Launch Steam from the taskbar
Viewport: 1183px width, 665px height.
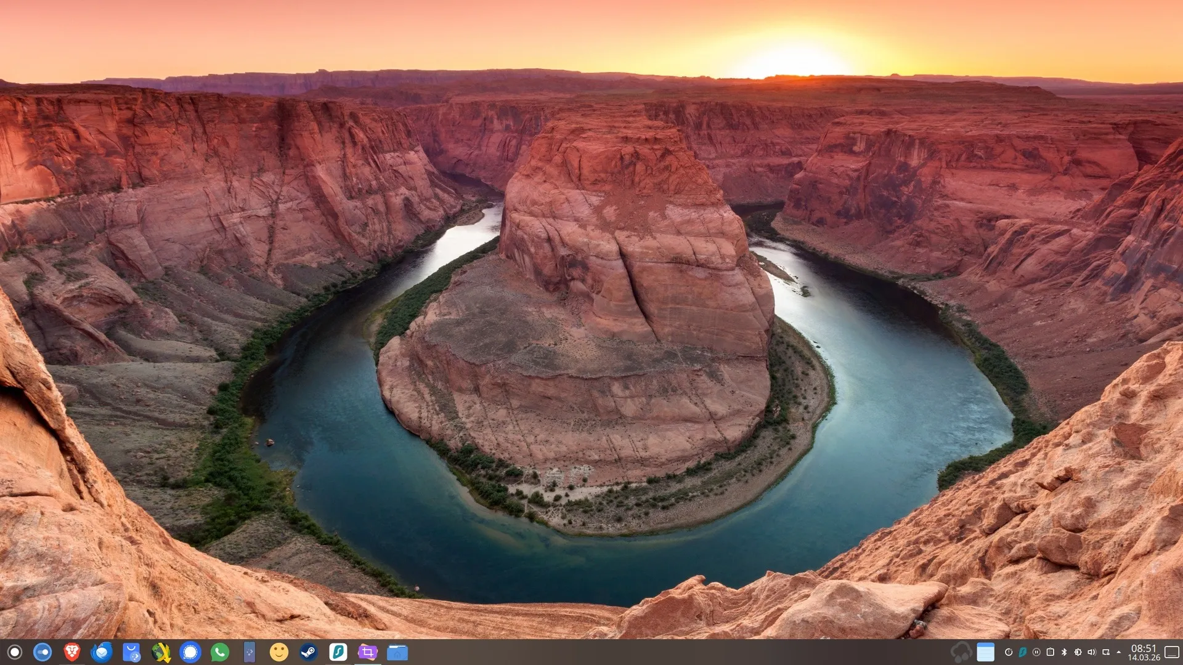pyautogui.click(x=309, y=652)
